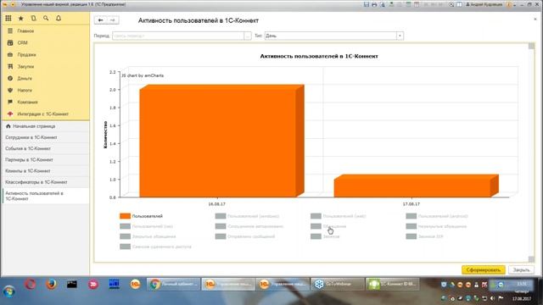Click the report vertical scrollbar up arrow
This screenshot has height=305, width=543.
tap(531, 47)
